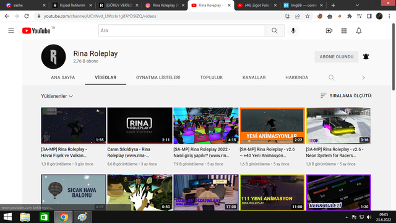Start voice search with the microphone

pyautogui.click(x=293, y=30)
